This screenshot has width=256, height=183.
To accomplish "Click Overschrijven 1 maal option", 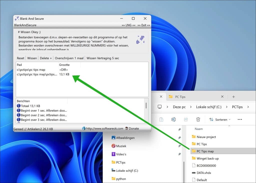I will point(69,58).
